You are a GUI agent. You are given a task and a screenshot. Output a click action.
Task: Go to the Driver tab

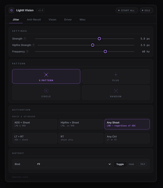(68, 20)
